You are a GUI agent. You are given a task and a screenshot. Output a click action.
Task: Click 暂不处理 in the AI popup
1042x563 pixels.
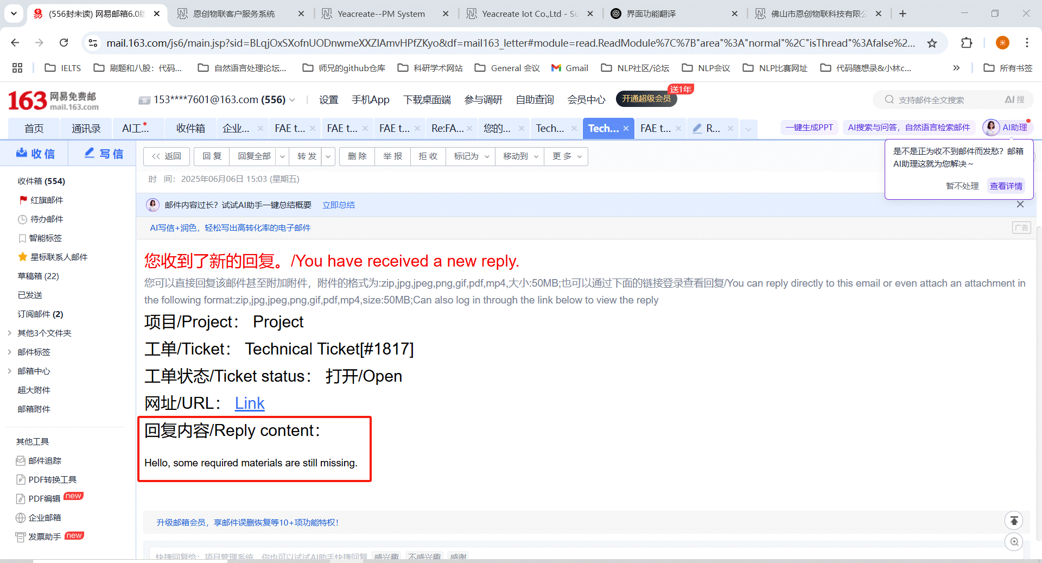(x=962, y=186)
